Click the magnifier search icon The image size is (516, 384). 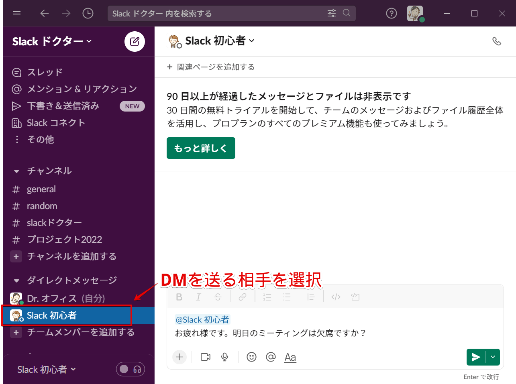pyautogui.click(x=347, y=13)
